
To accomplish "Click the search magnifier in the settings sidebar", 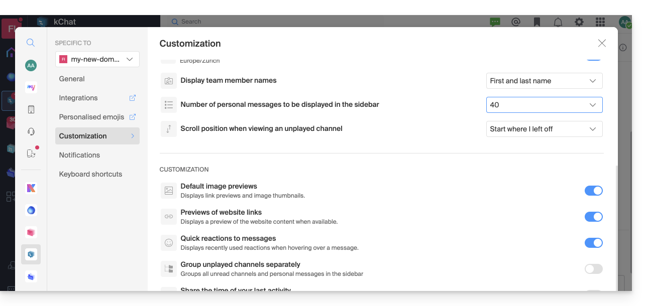I will tap(31, 43).
